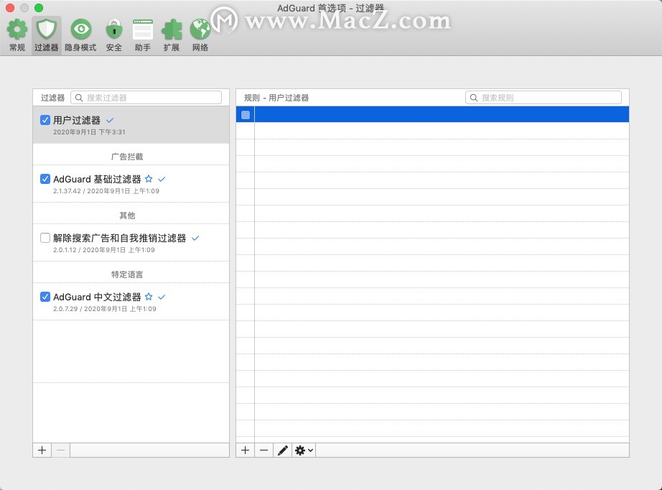Click the 搜索规则 rule search field
The height and width of the screenshot is (490, 662).
(544, 98)
